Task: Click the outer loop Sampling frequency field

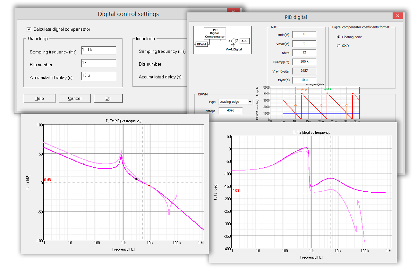Action: 98,51
